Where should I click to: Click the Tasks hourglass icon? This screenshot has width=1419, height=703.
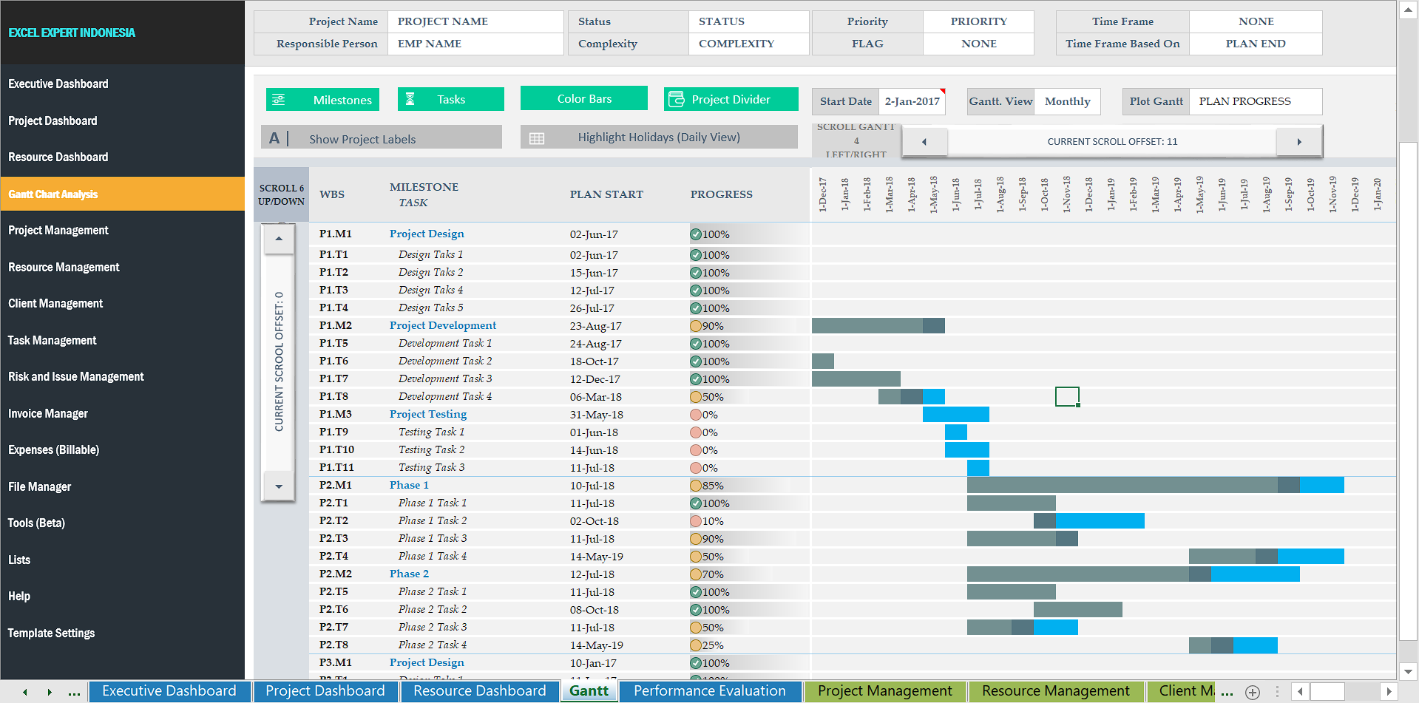[410, 100]
